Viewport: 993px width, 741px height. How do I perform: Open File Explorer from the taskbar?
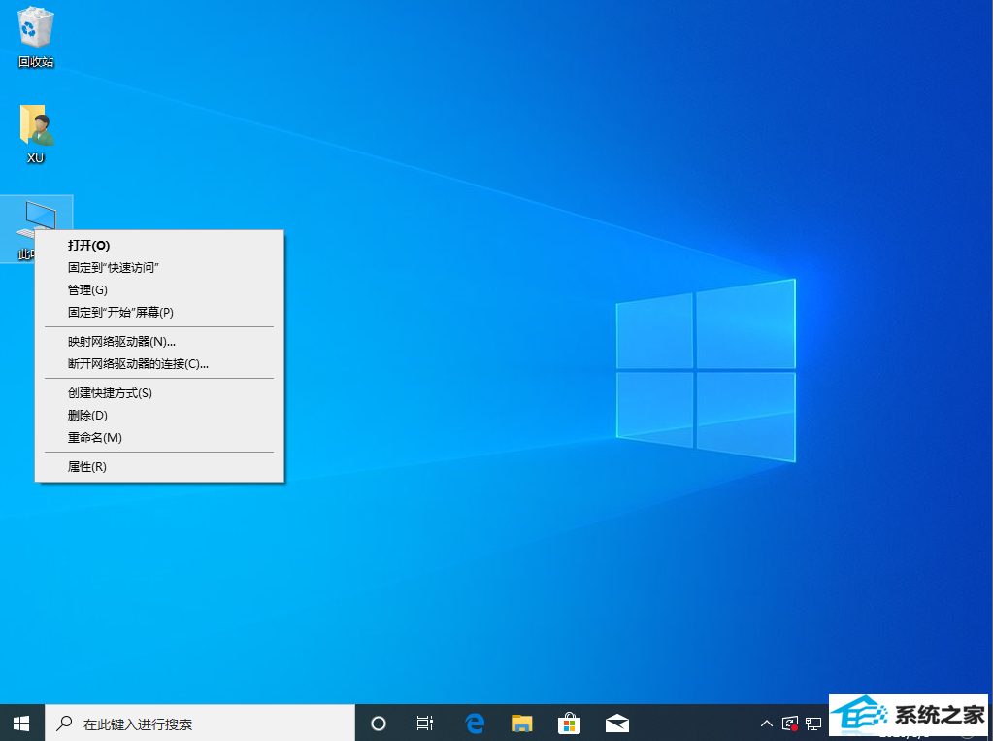point(522,724)
